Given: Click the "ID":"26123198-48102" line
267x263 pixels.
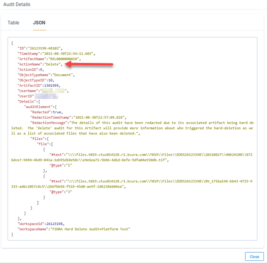Looking at the screenshot, I should click(40, 48).
